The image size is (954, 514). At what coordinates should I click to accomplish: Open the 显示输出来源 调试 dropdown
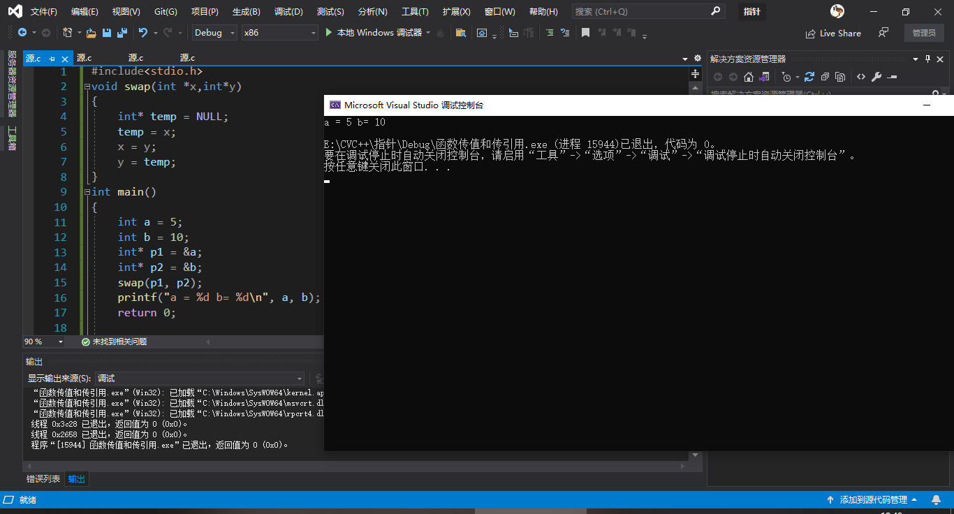point(199,379)
